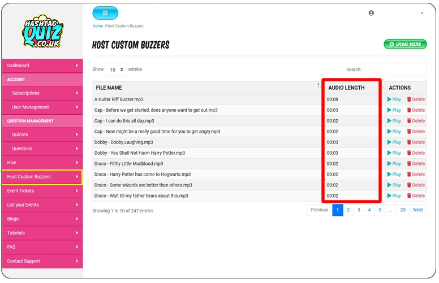This screenshot has height=283, width=439.
Task: Delete Draco Filthy Little Mudblood buzzer
Action: (416, 164)
